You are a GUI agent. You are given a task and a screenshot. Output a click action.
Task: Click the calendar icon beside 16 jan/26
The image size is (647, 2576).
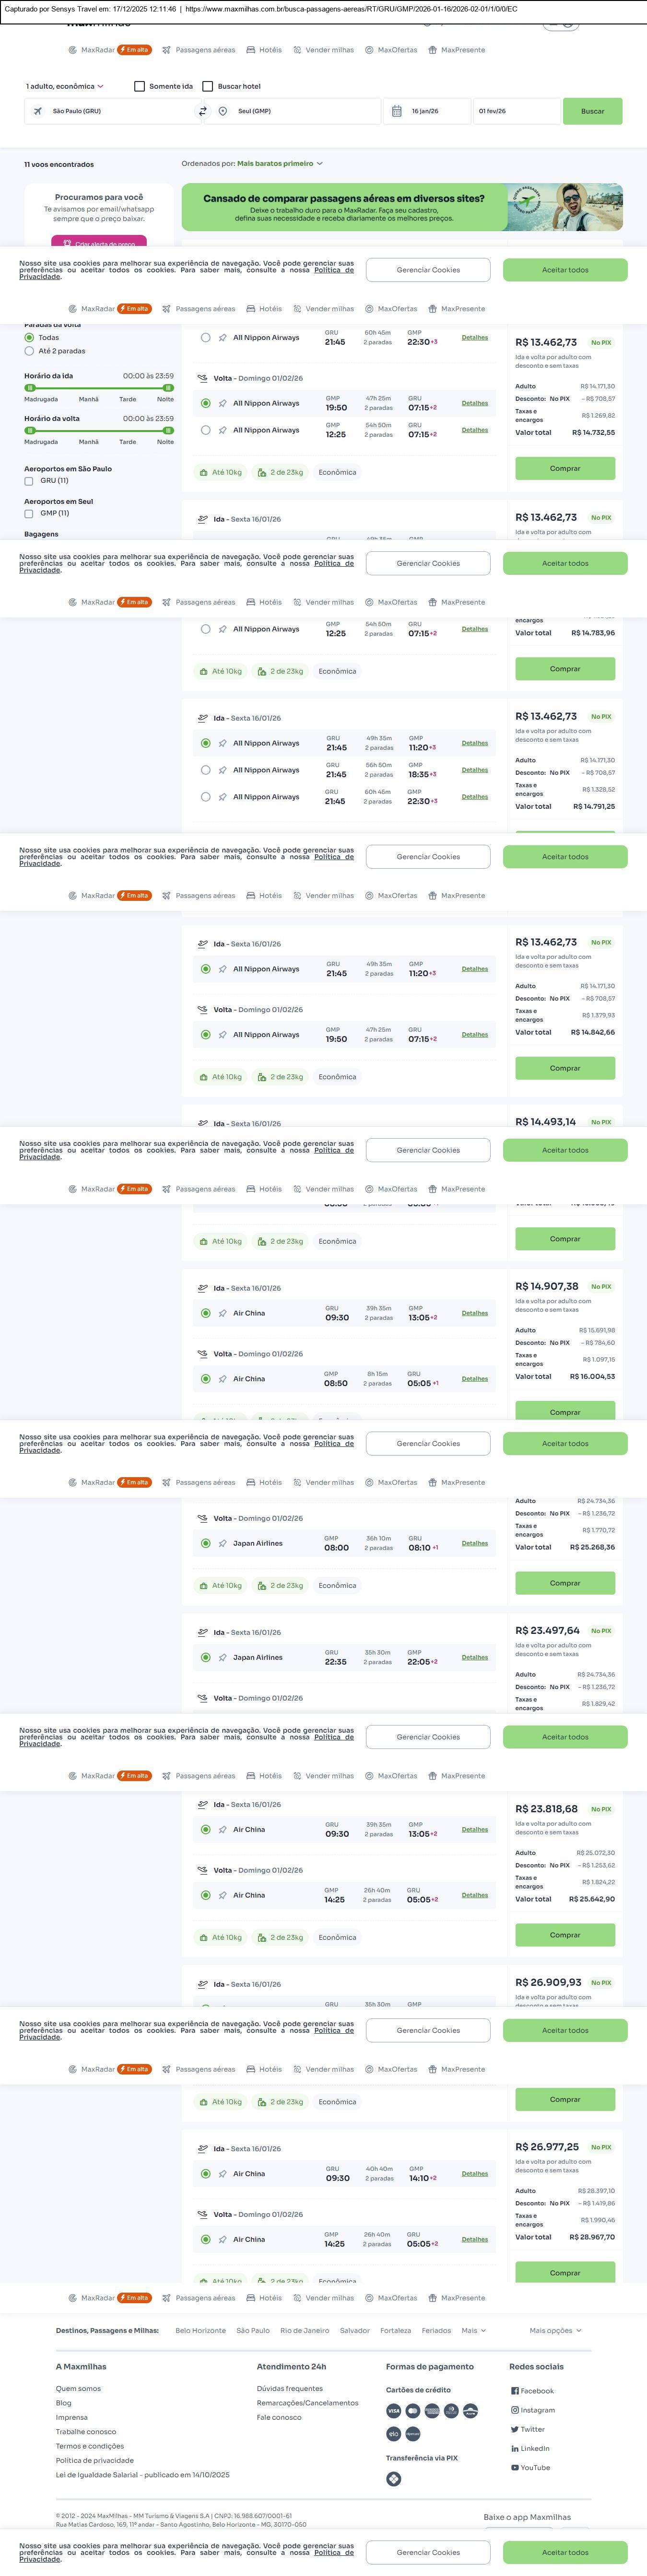pos(397,111)
